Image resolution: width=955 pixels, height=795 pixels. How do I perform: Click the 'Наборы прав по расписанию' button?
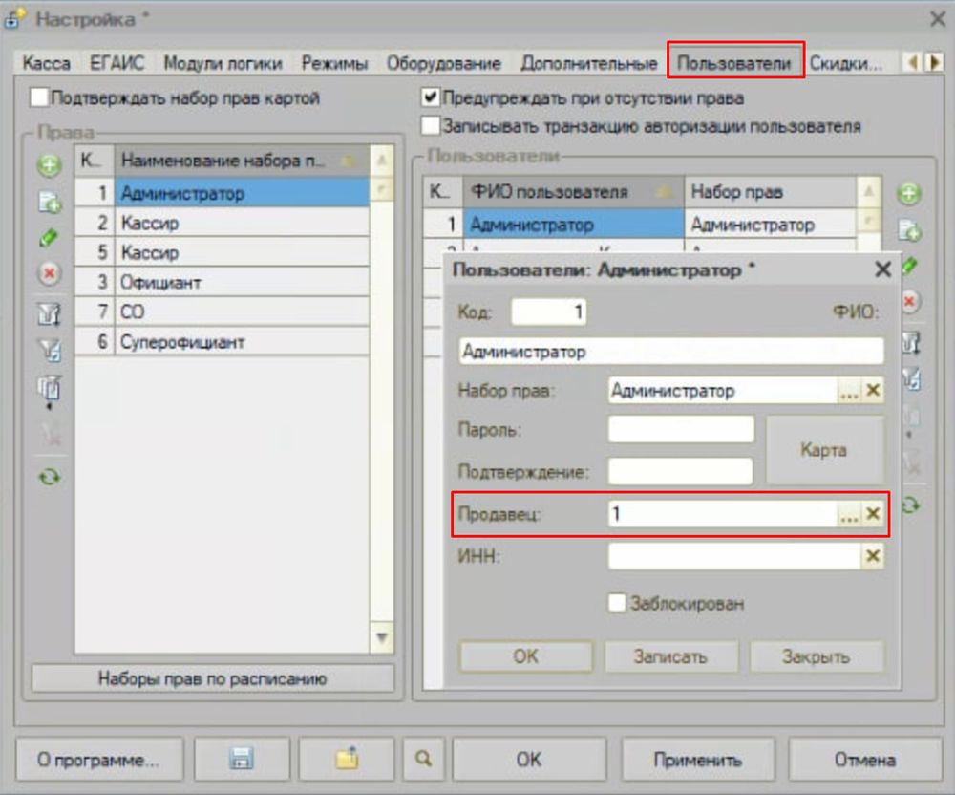click(212, 679)
